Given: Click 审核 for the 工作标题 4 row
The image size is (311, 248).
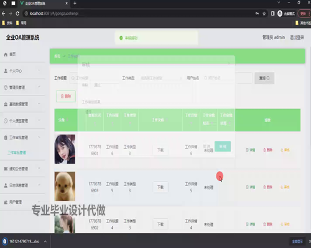Looking at the screenshot, I should point(285,224).
